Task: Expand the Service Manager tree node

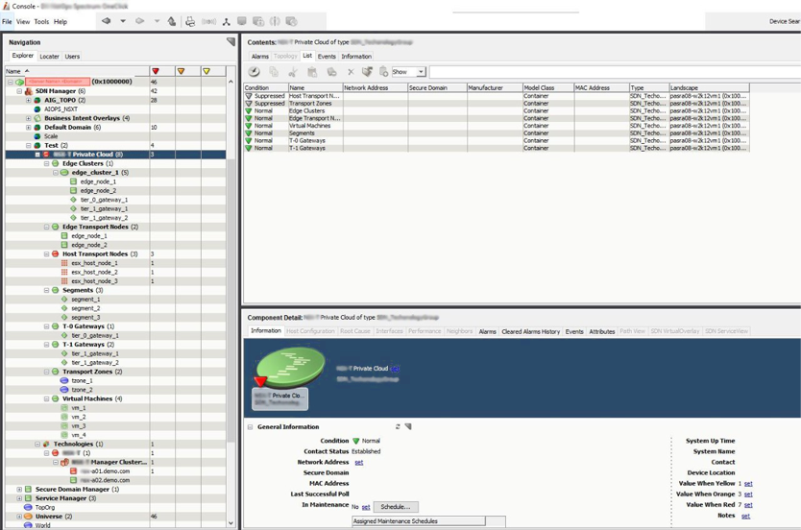Action: pos(19,498)
